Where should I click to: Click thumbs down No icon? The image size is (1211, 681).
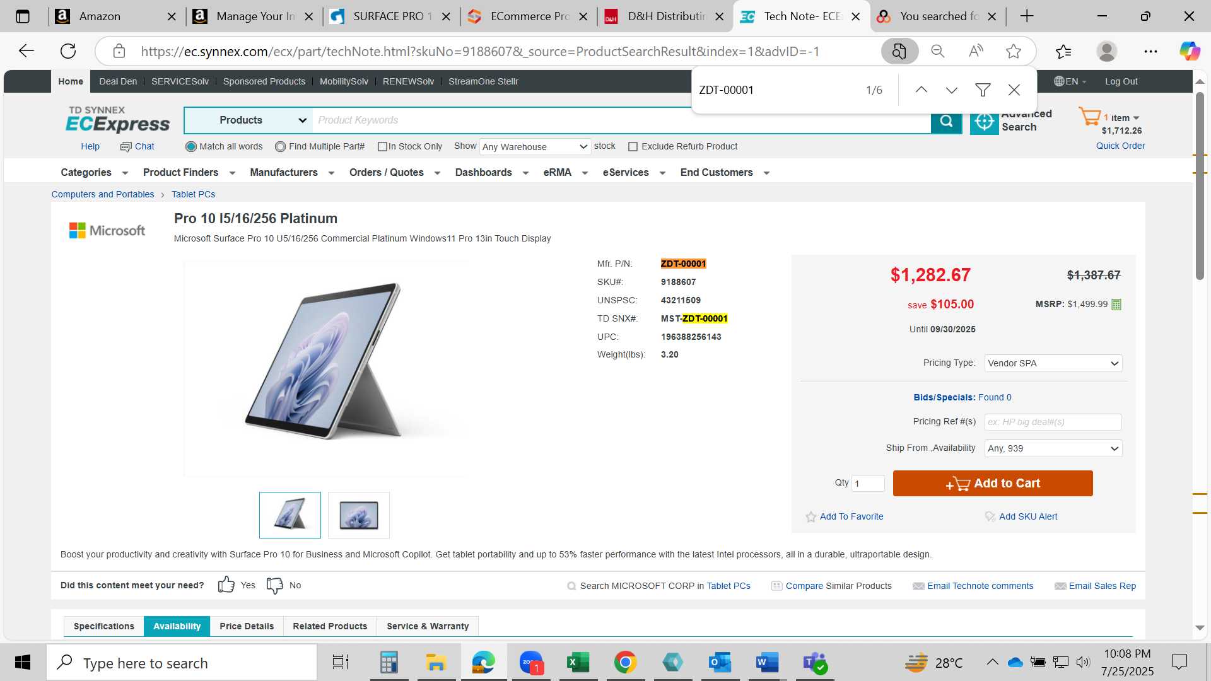click(x=275, y=585)
